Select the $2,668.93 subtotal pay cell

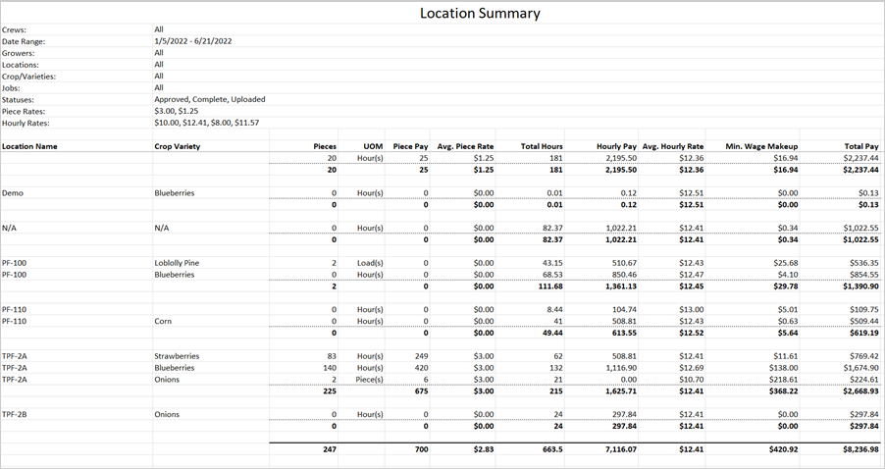[x=861, y=391]
